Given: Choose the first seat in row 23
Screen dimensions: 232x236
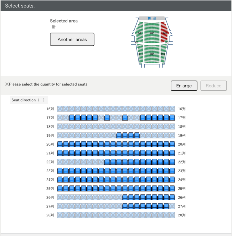Looking at the screenshot, I should [x=60, y=171].
